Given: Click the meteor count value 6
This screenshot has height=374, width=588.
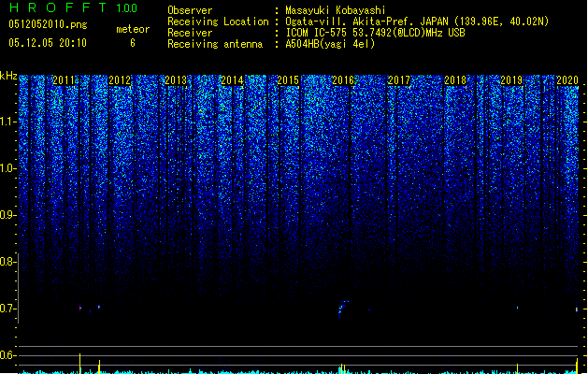Looking at the screenshot, I should pyautogui.click(x=133, y=43).
